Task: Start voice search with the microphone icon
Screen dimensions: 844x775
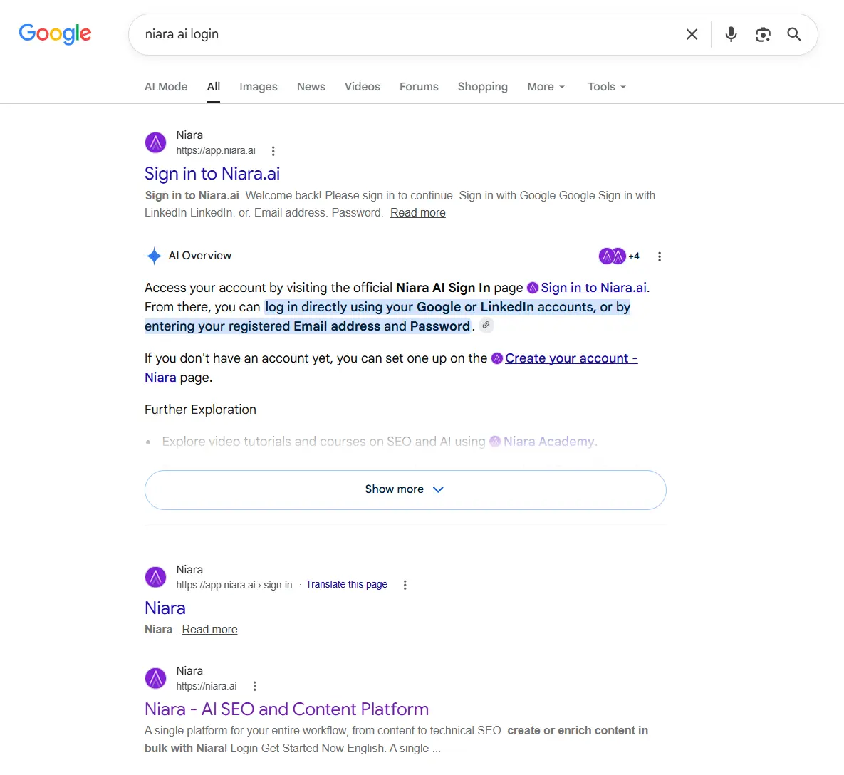Action: [x=731, y=34]
